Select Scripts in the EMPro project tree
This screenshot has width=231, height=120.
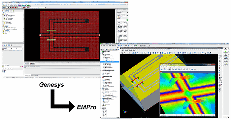coord(105,106)
